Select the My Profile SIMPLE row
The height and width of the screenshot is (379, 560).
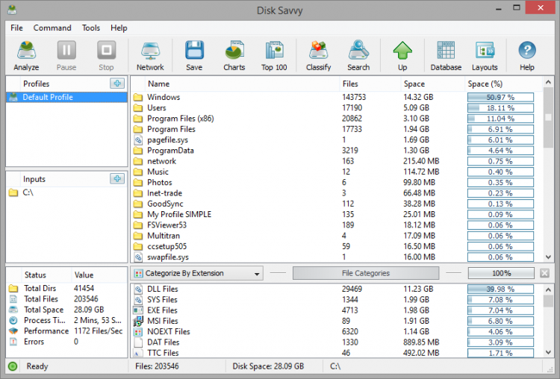tap(336, 214)
